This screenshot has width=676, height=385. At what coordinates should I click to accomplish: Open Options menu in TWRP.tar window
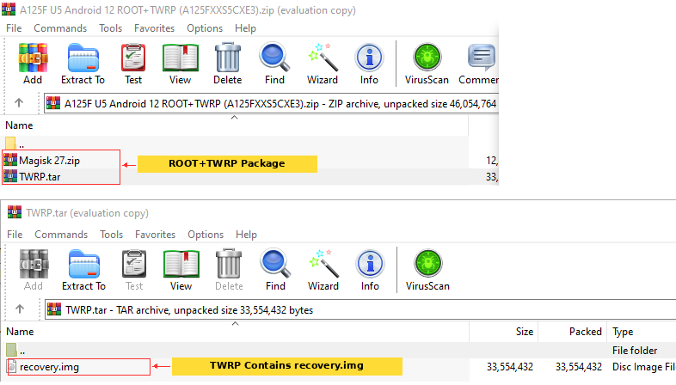[206, 235]
